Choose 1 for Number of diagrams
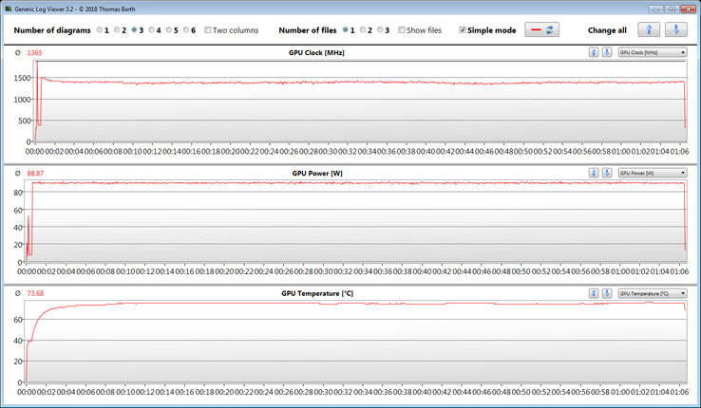The image size is (701, 408). [100, 30]
